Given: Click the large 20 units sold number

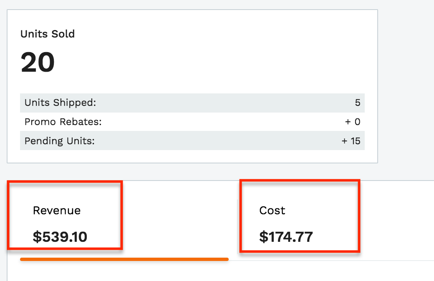Looking at the screenshot, I should tap(38, 63).
